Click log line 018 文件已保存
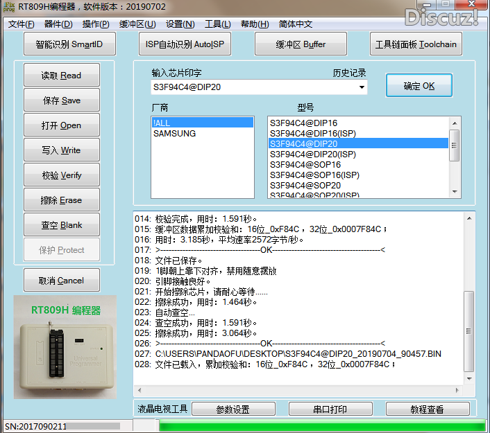The width and height of the screenshot is (490, 433). point(178,260)
